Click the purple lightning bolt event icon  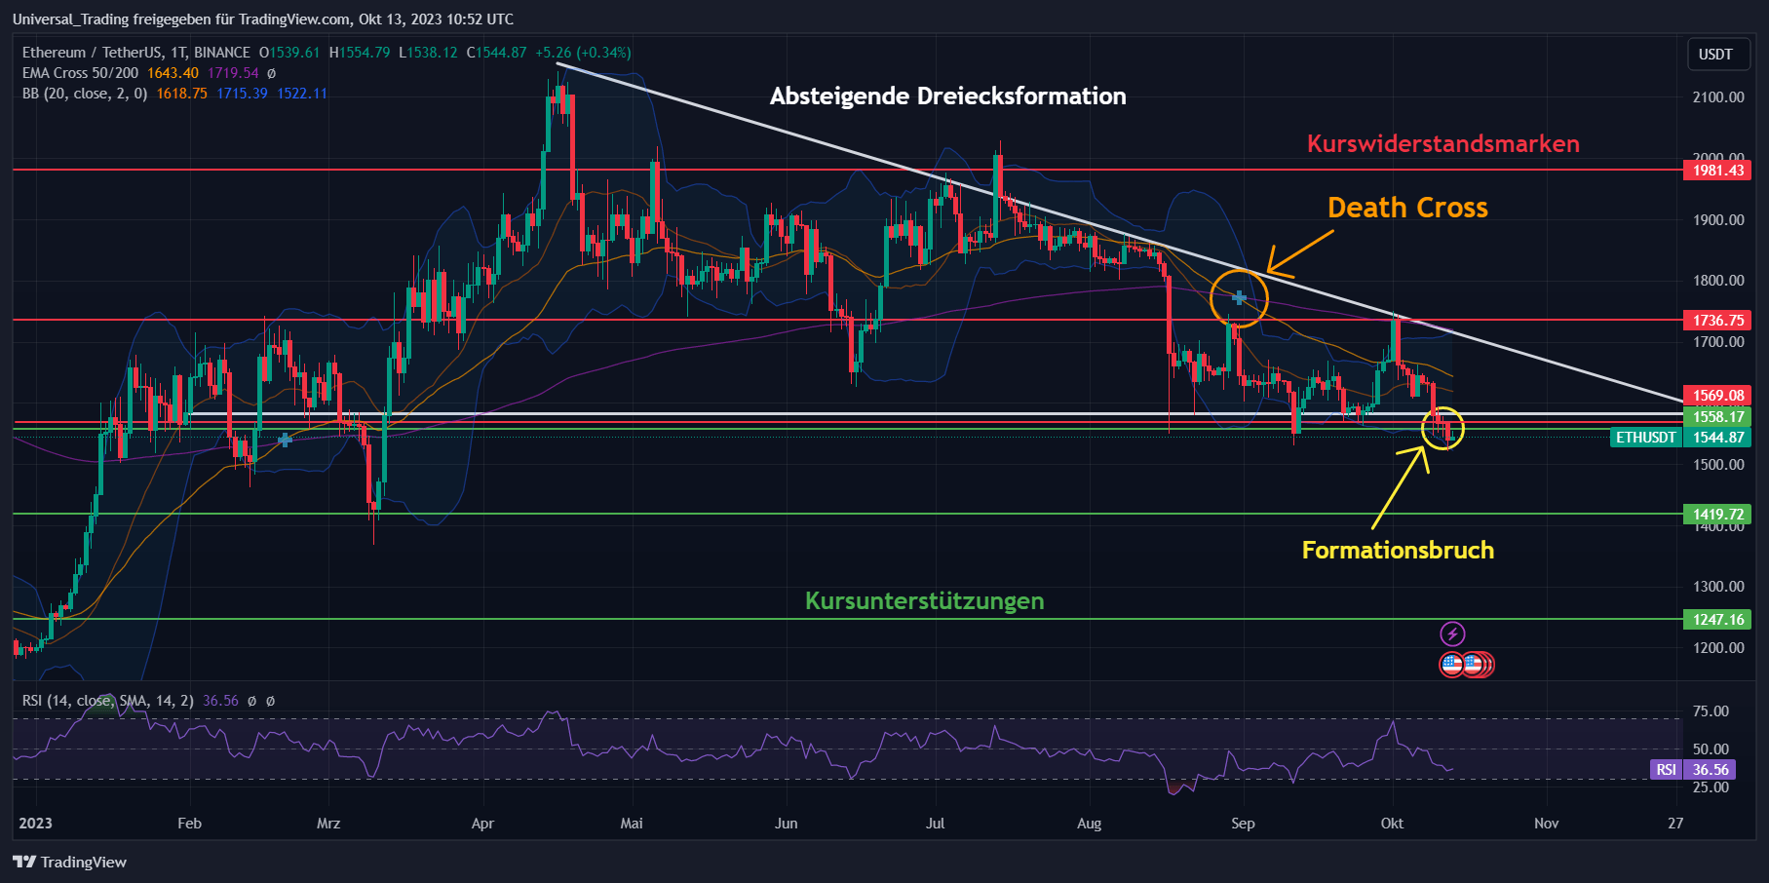1452,634
